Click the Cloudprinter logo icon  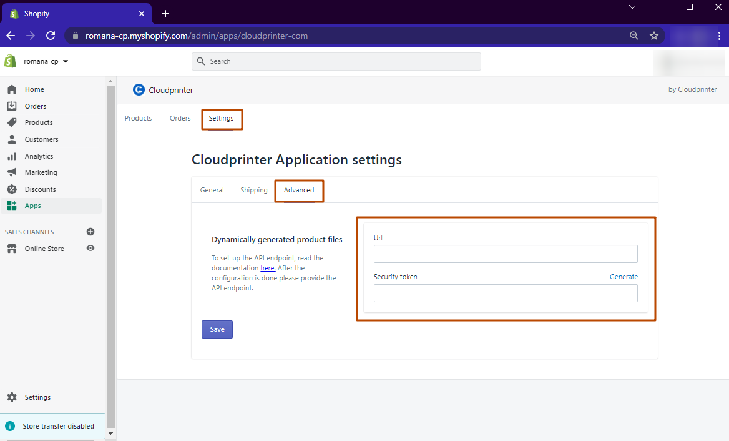pos(139,90)
